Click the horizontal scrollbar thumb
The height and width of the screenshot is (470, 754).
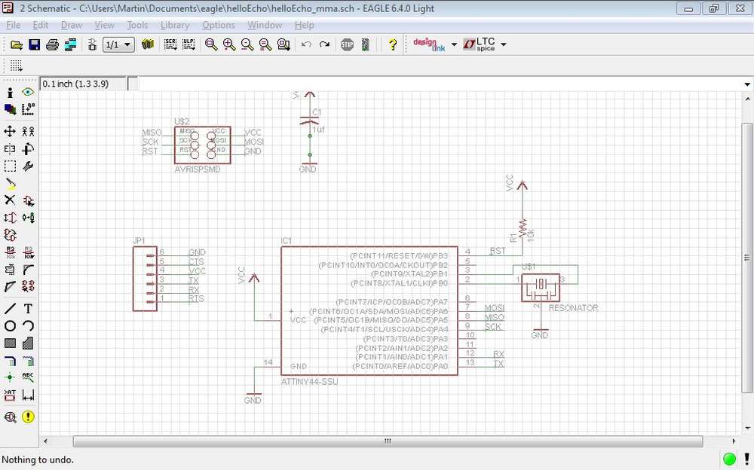[x=388, y=441]
